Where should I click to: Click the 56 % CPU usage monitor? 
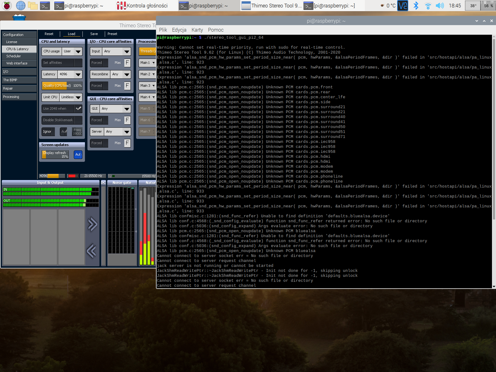[488, 6]
